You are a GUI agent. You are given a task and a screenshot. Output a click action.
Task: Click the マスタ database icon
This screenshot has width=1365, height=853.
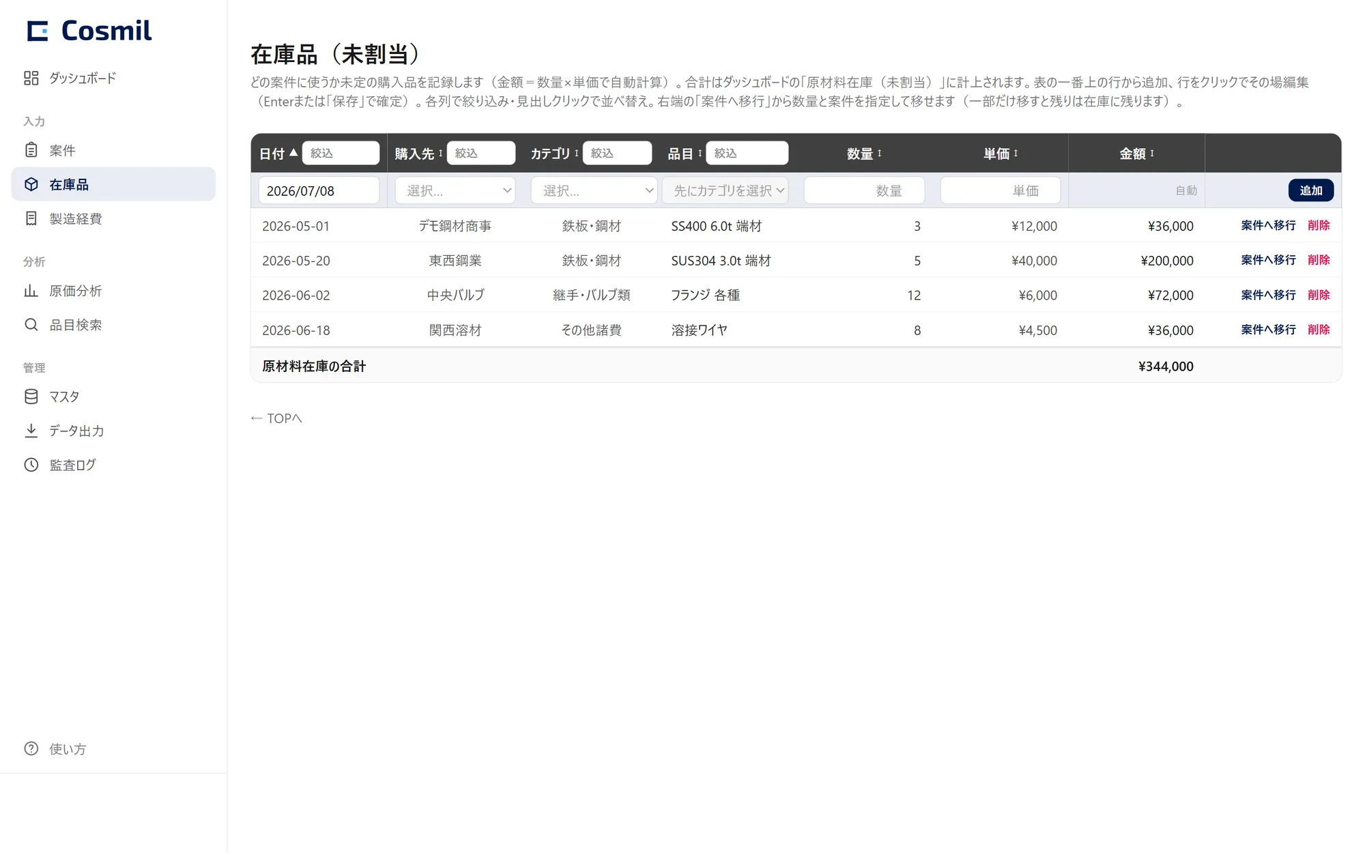pos(31,396)
